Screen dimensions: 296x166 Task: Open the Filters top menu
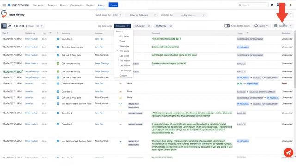pyautogui.click(x=64, y=5)
